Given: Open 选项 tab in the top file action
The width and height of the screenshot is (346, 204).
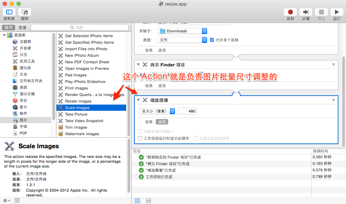Looking at the screenshot, I should [162, 50].
